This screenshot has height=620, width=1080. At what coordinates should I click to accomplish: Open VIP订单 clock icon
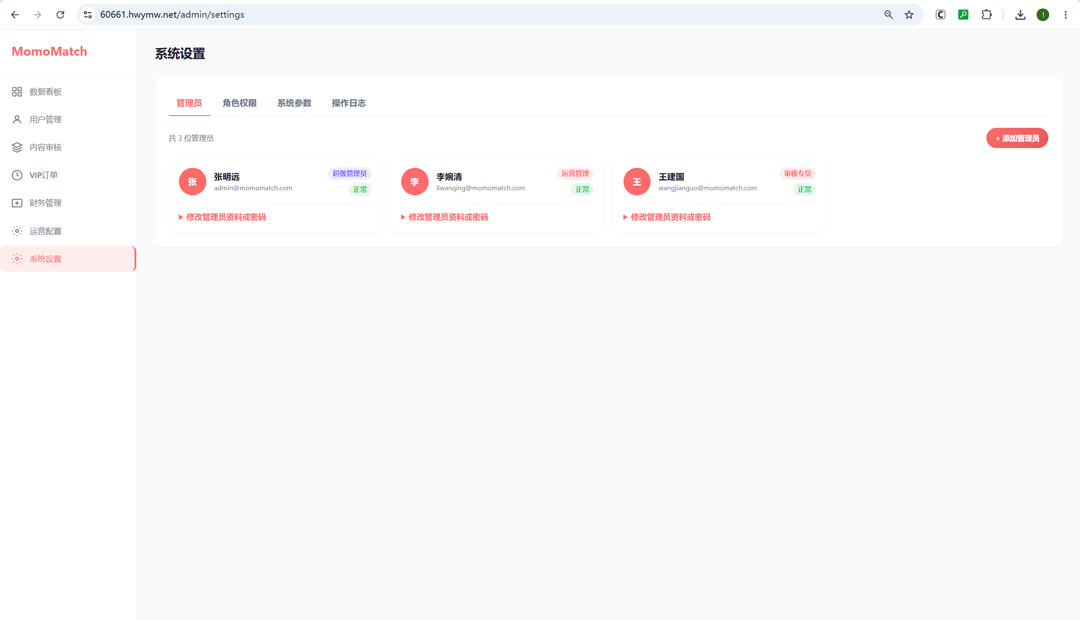click(17, 175)
